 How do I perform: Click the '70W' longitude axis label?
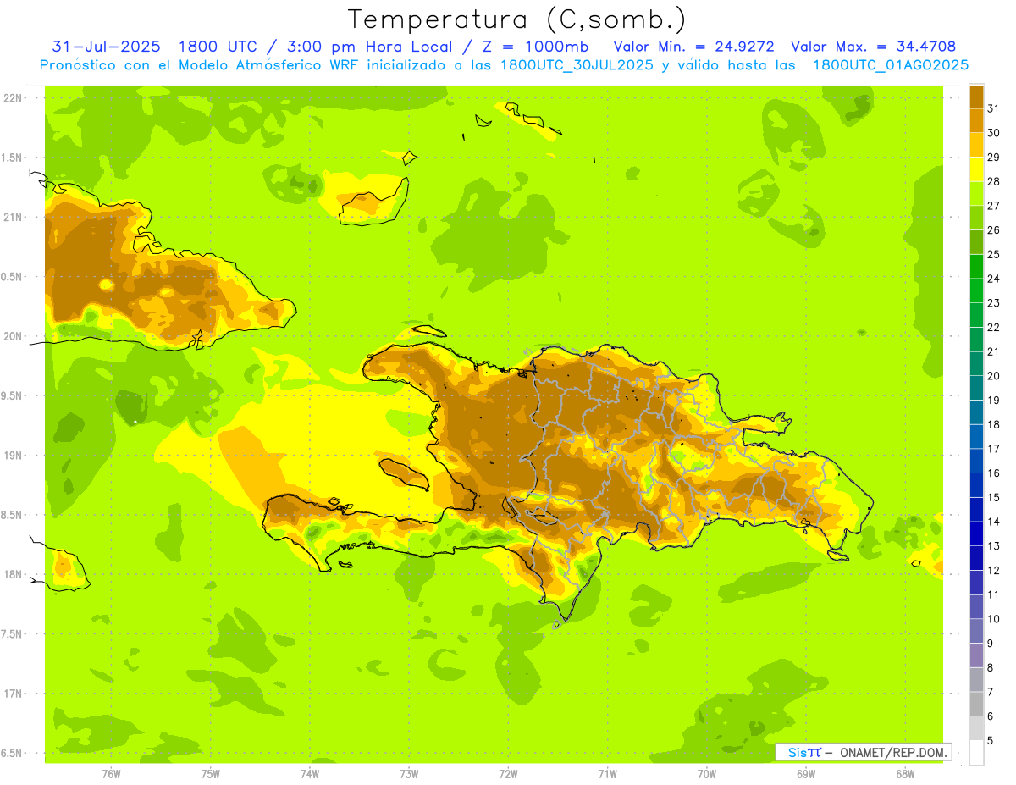707,774
